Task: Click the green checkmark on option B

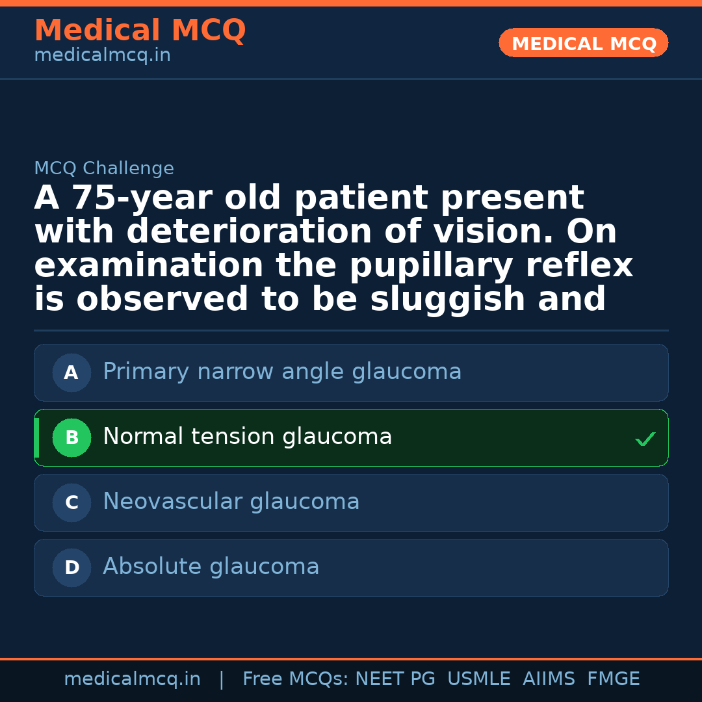Action: 645,439
